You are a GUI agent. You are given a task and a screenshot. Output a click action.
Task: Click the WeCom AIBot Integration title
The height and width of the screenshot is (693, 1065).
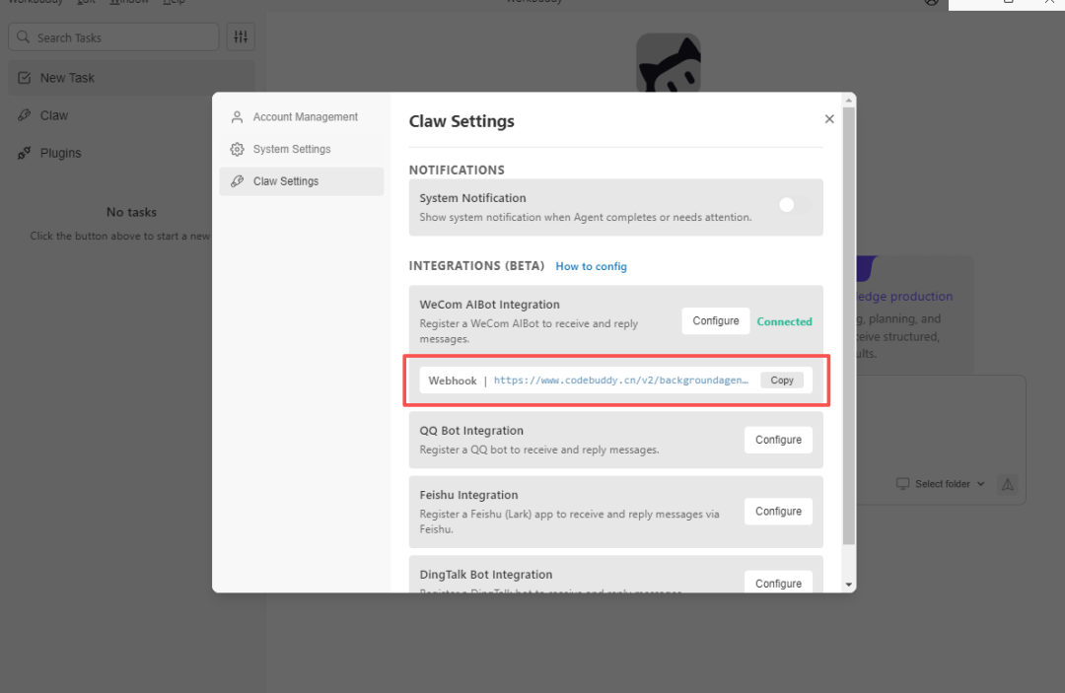[489, 305]
